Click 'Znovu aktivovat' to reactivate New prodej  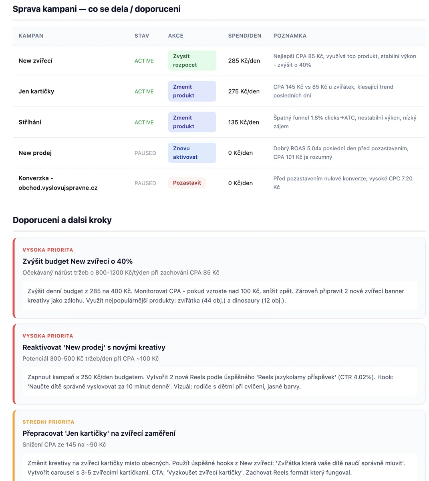192,152
